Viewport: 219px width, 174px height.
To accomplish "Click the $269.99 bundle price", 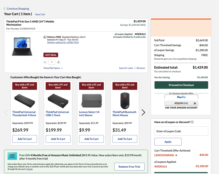I will (x=20, y=130).
